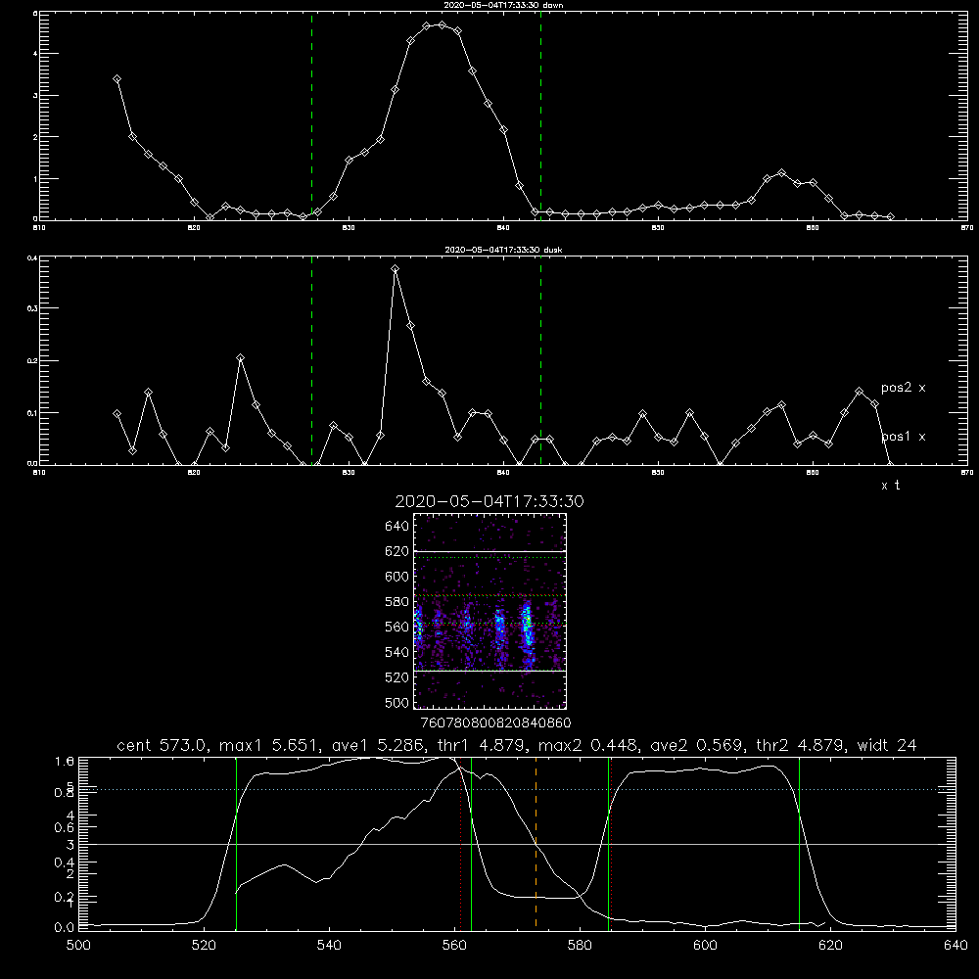Click the '520' label on bottom plot x-axis
This screenshot has height=979, width=979.
tap(205, 945)
